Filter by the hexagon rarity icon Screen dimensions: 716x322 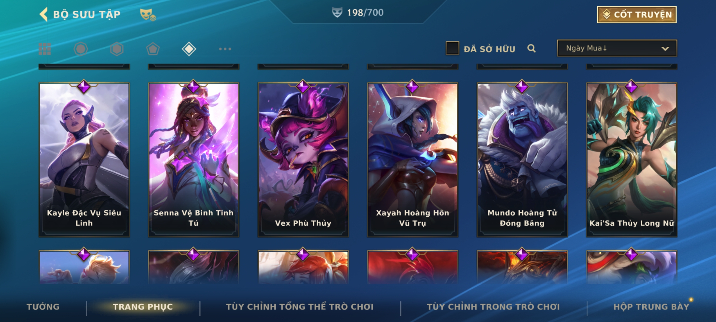(x=117, y=49)
